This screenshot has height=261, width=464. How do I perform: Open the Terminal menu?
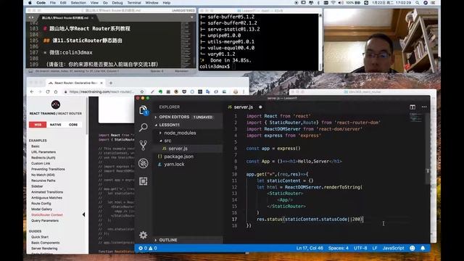pos(134,3)
